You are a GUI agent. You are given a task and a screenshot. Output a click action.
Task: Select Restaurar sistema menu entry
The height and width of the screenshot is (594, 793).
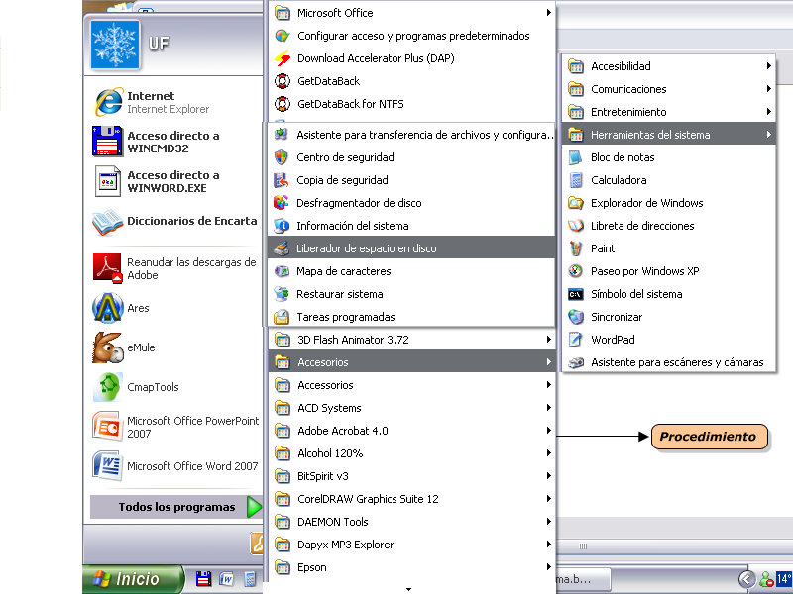pos(339,294)
